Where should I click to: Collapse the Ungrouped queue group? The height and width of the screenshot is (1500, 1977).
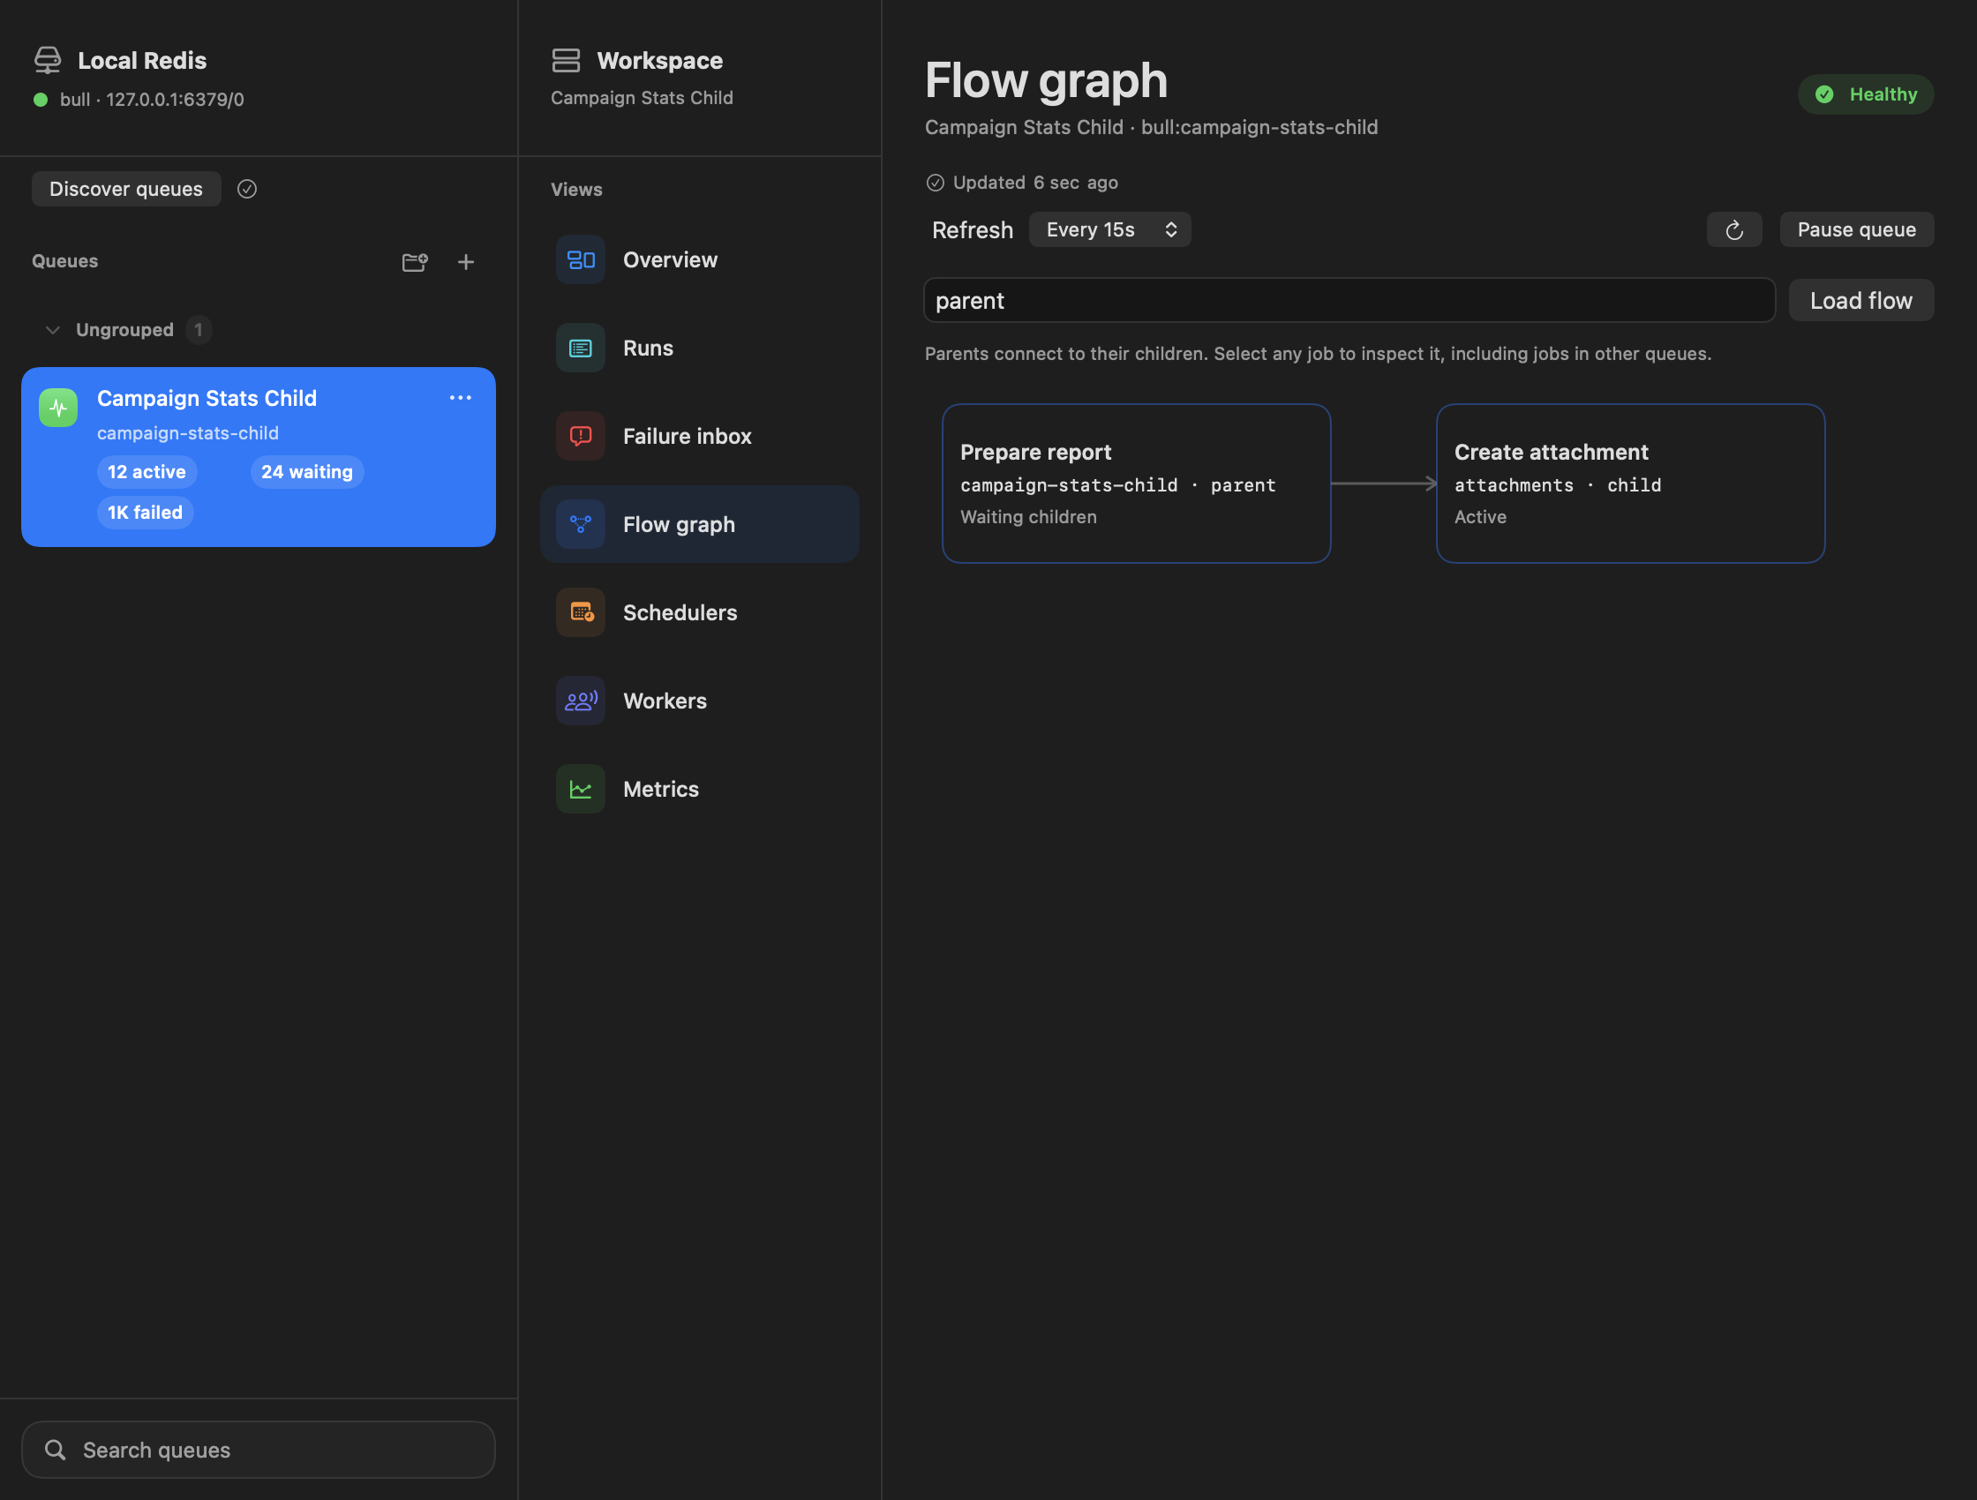(x=53, y=330)
